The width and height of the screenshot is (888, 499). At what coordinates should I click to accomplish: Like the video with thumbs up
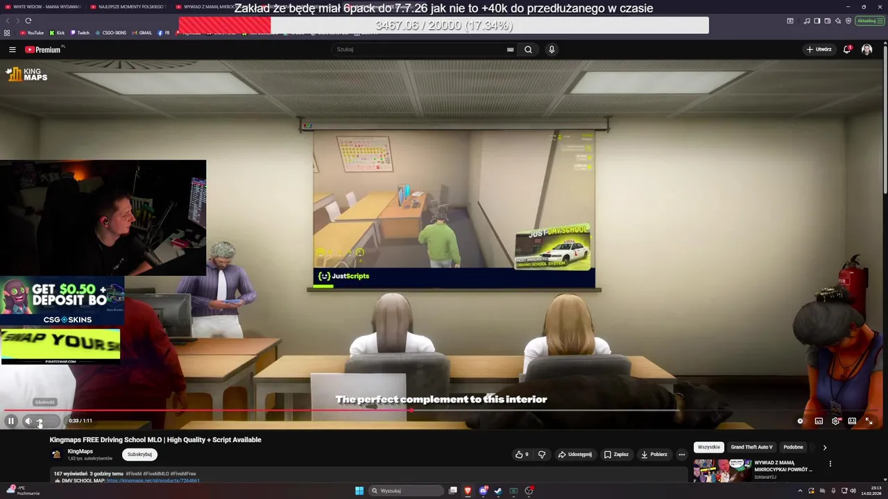tap(522, 455)
